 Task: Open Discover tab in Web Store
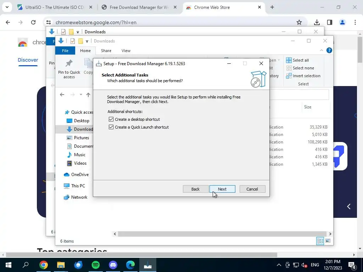pyautogui.click(x=28, y=60)
